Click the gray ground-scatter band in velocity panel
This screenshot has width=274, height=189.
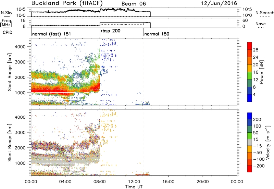tap(65, 160)
